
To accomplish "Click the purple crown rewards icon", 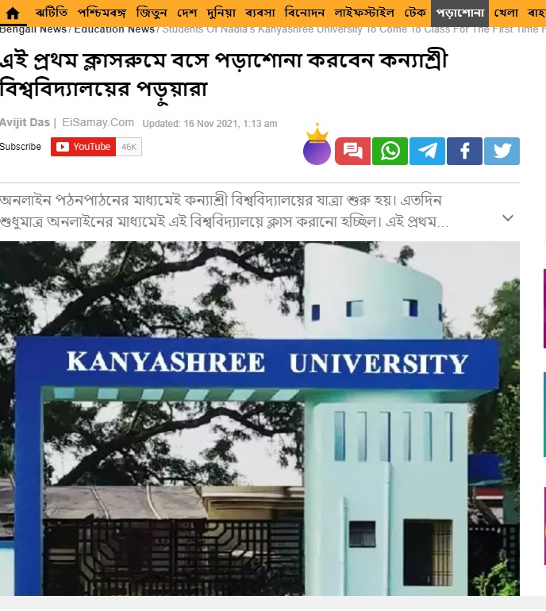I will [317, 145].
